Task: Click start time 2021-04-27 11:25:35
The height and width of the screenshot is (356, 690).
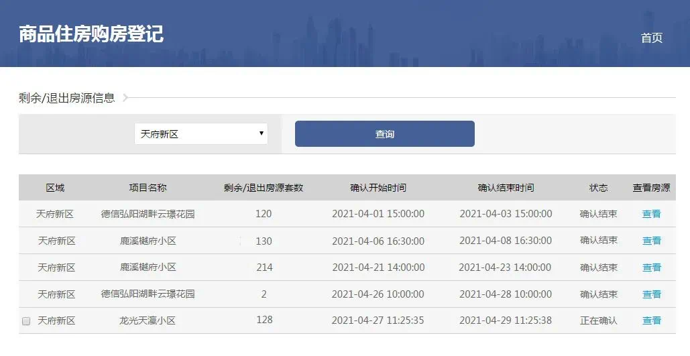Action: (x=378, y=320)
